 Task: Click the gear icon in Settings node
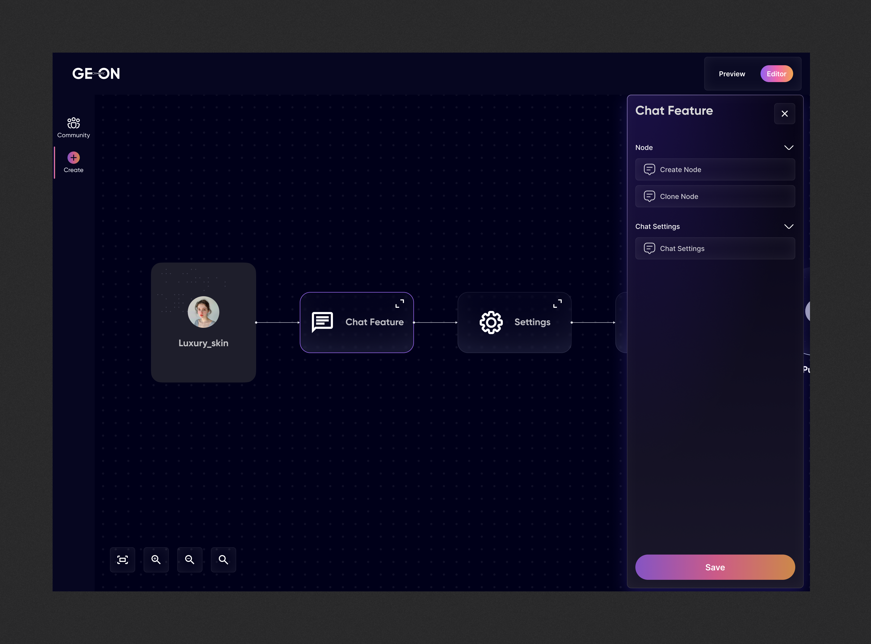pyautogui.click(x=491, y=322)
